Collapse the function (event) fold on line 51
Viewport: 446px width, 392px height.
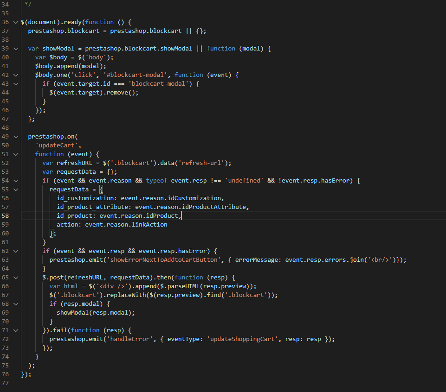pyautogui.click(x=16, y=154)
